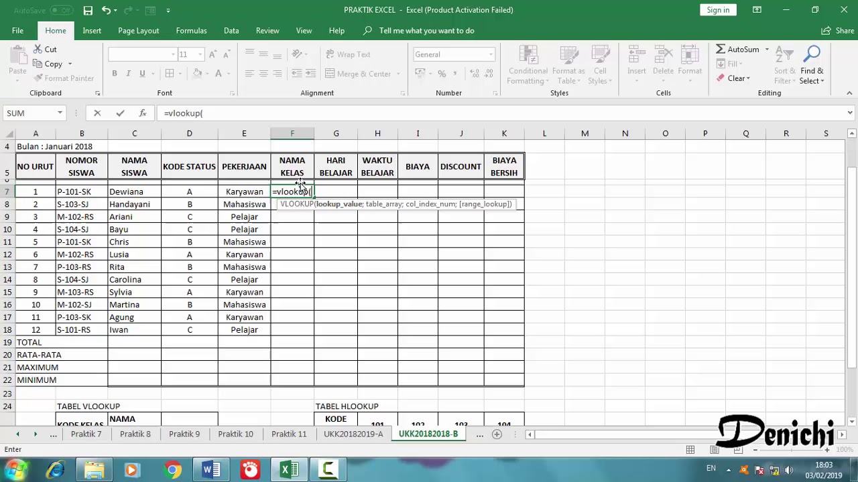
Task: Open the Copy dropdown arrow
Action: 70,64
